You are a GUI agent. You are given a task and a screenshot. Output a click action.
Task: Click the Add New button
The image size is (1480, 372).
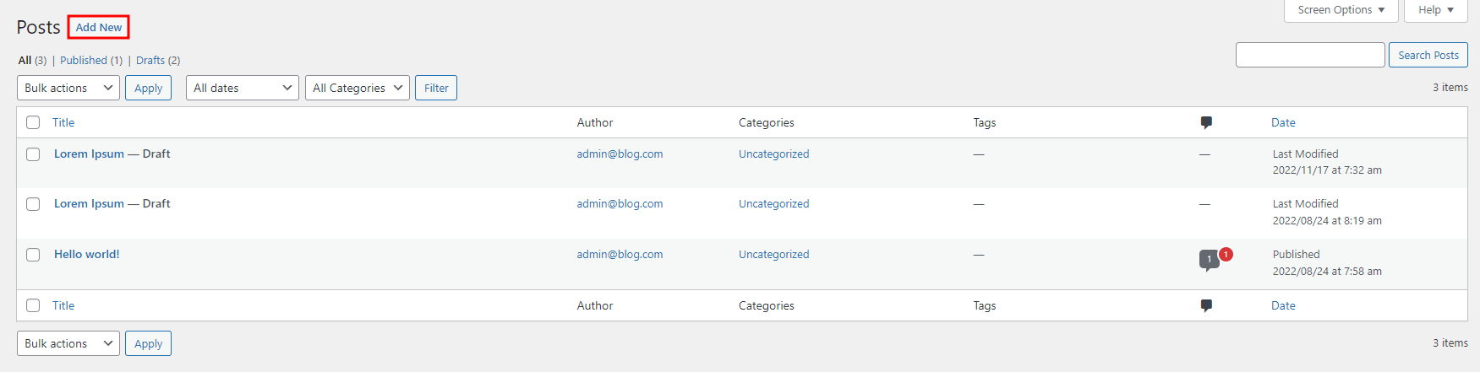point(99,28)
